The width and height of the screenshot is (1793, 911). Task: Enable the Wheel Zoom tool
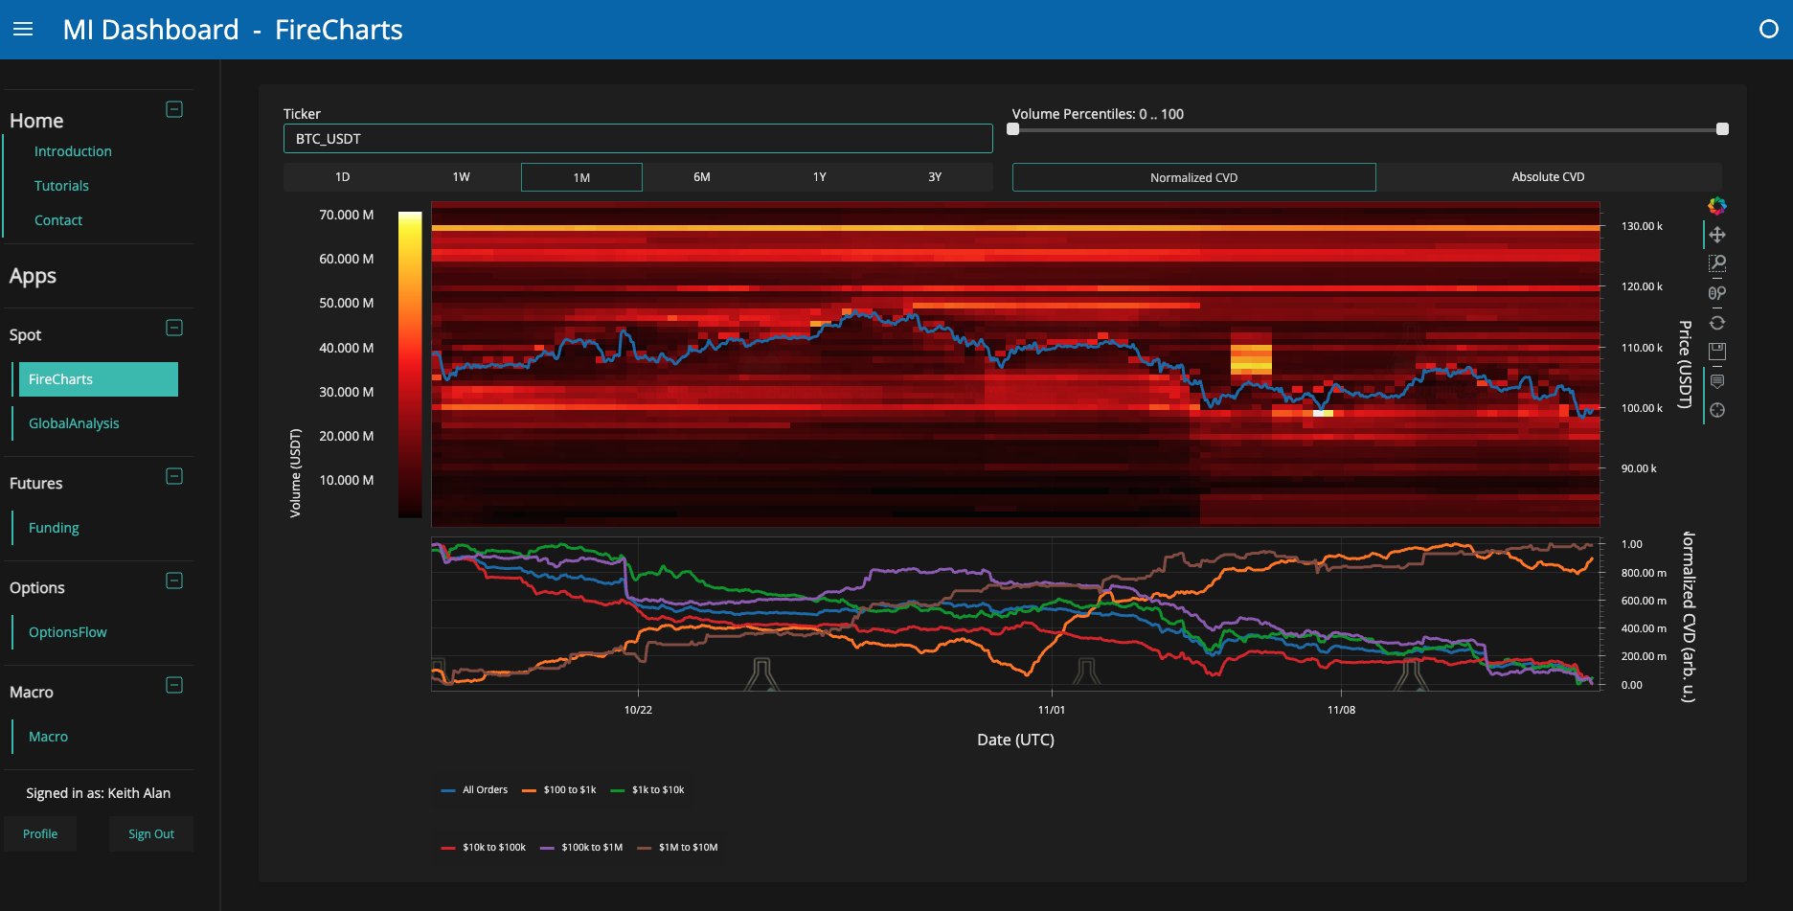coord(1717,293)
